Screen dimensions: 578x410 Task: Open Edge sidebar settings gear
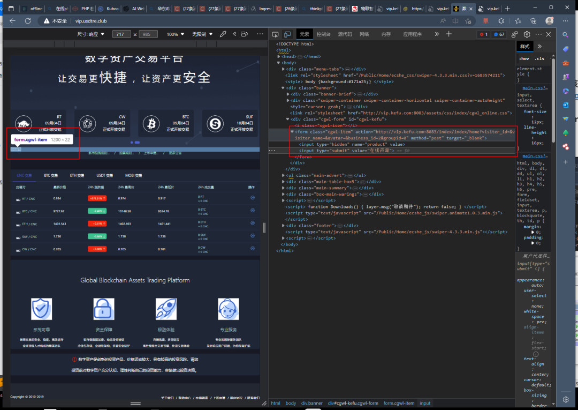pyautogui.click(x=566, y=399)
